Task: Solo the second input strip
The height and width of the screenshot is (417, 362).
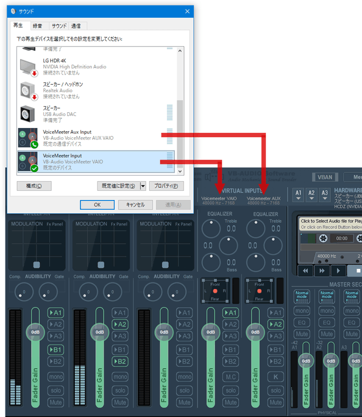Action: click(x=120, y=390)
